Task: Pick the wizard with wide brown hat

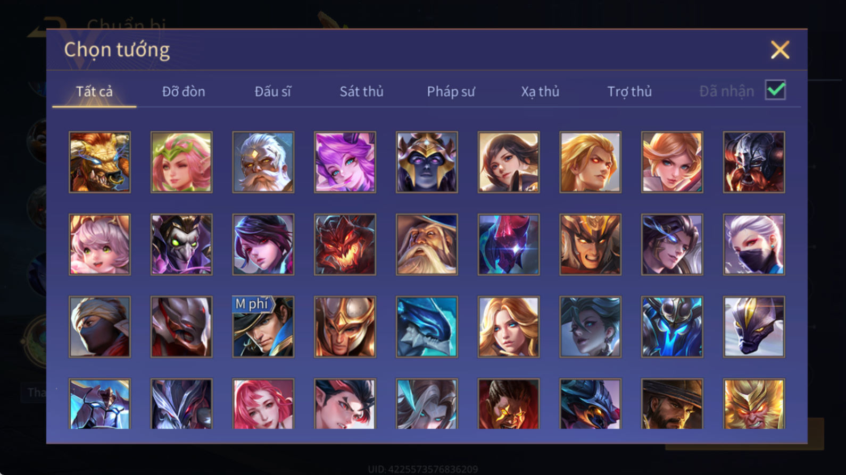Action: (427, 244)
